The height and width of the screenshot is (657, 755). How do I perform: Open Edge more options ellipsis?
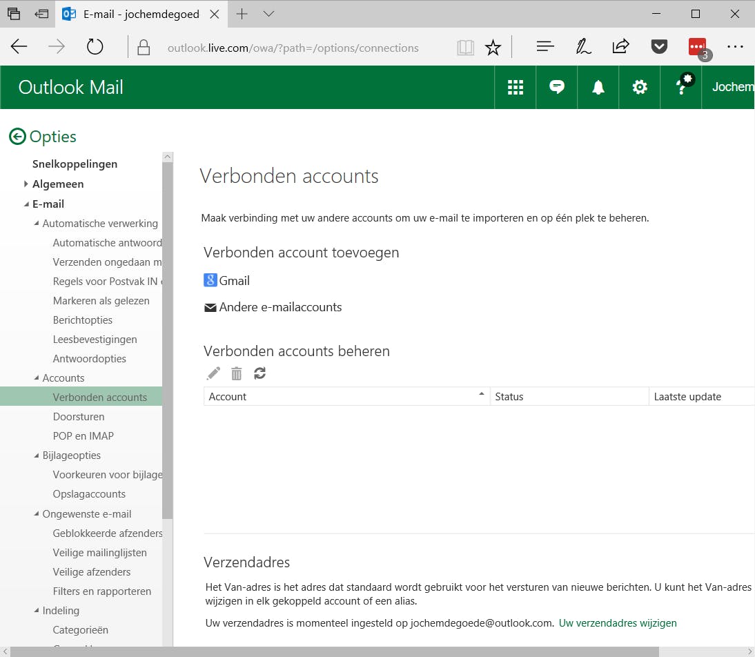tap(735, 47)
